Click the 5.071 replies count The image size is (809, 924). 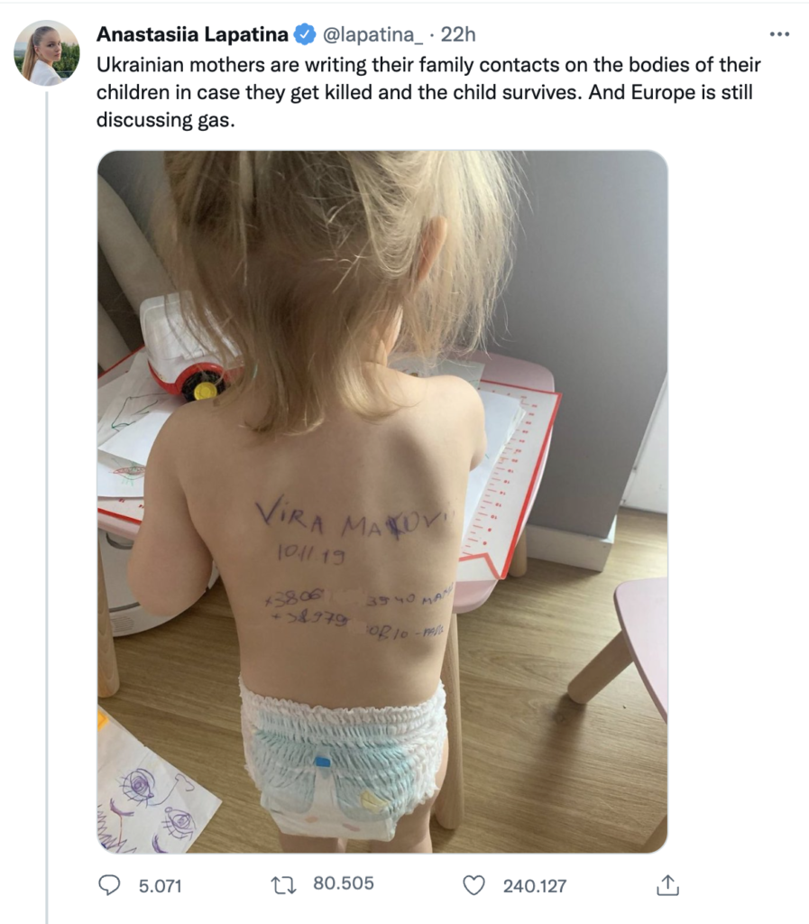click(x=161, y=886)
